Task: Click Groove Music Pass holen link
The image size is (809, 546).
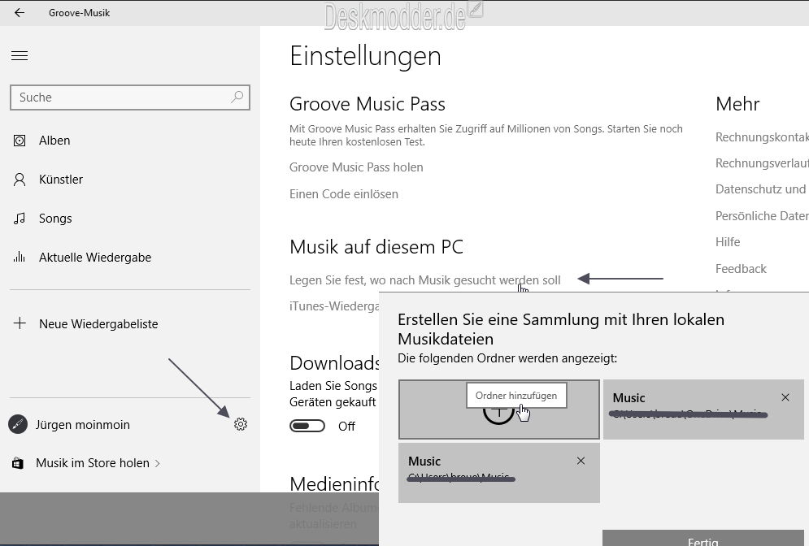Action: pos(356,167)
